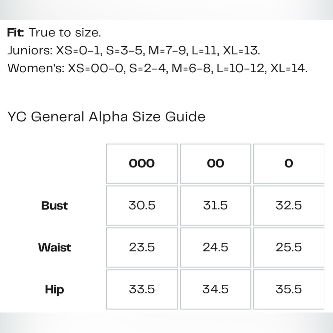Click the 25.5 waist measurement cell

click(289, 247)
